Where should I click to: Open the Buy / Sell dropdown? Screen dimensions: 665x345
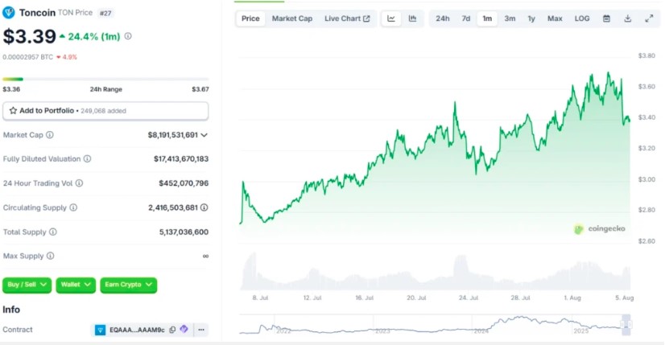tap(27, 285)
